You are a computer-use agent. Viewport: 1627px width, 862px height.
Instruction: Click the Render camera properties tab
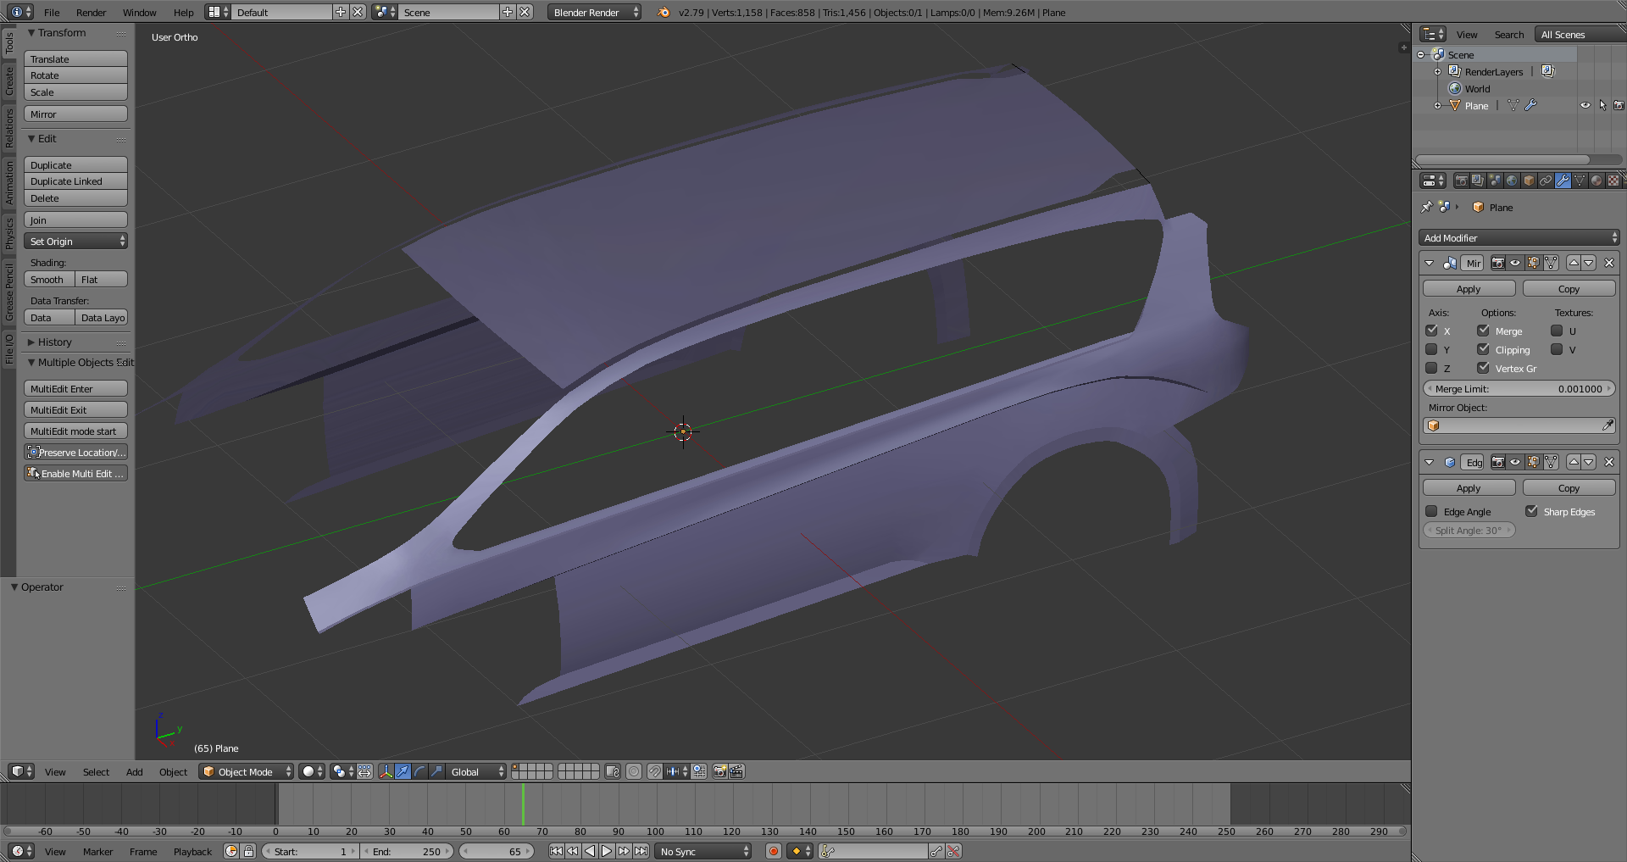1461,181
